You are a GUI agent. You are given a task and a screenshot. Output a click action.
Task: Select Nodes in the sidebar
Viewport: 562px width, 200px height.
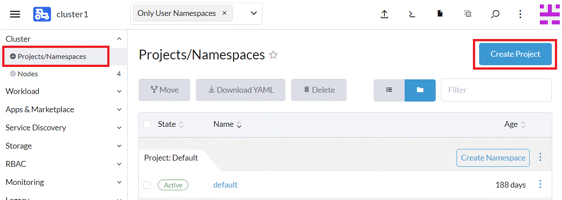point(27,74)
